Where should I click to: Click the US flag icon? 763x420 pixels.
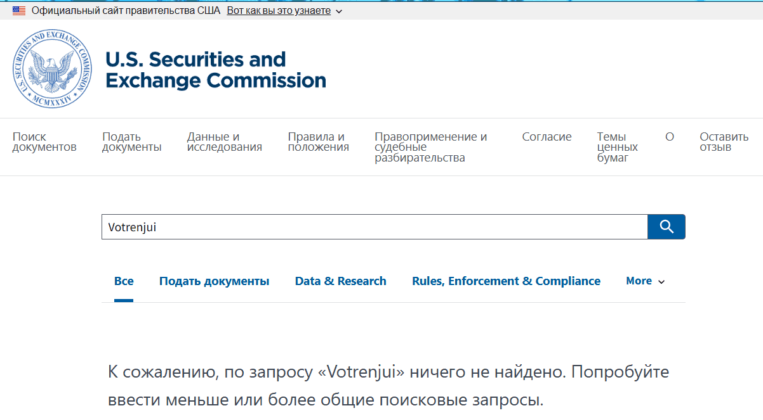[x=19, y=11]
